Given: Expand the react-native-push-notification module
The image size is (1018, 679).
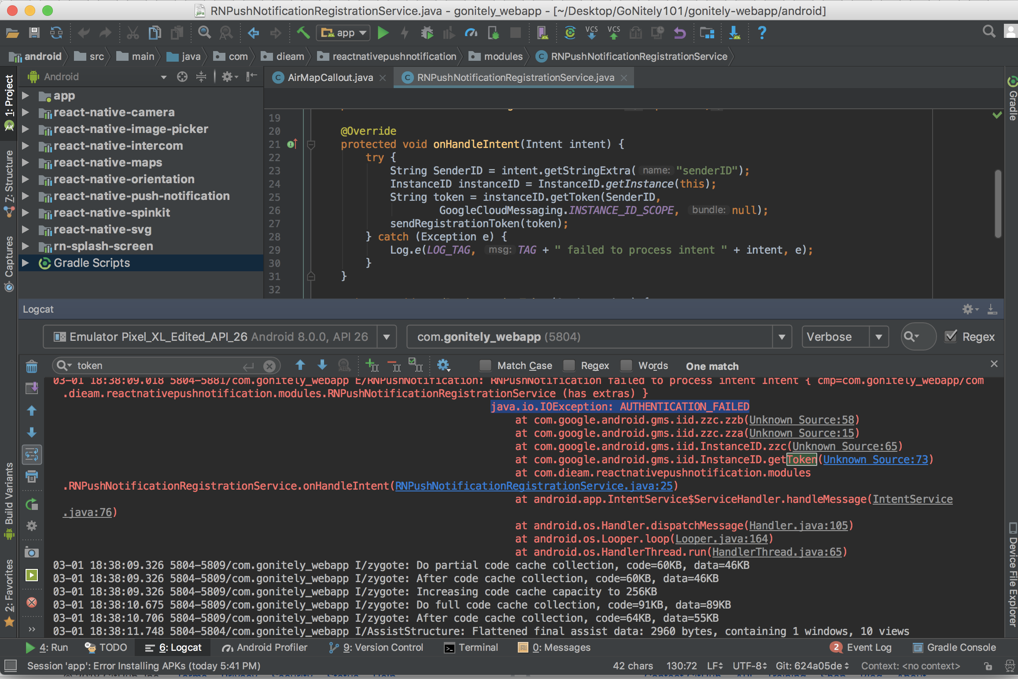Looking at the screenshot, I should [26, 196].
